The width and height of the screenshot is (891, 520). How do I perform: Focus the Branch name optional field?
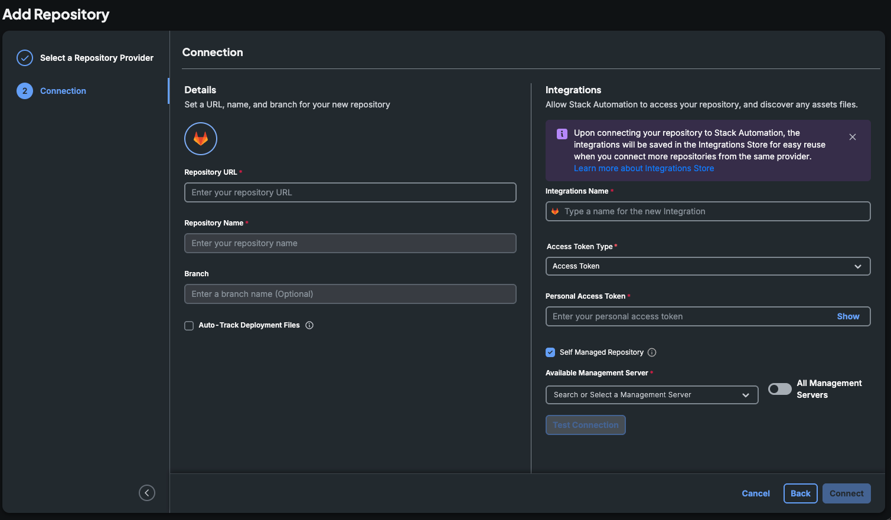(350, 294)
